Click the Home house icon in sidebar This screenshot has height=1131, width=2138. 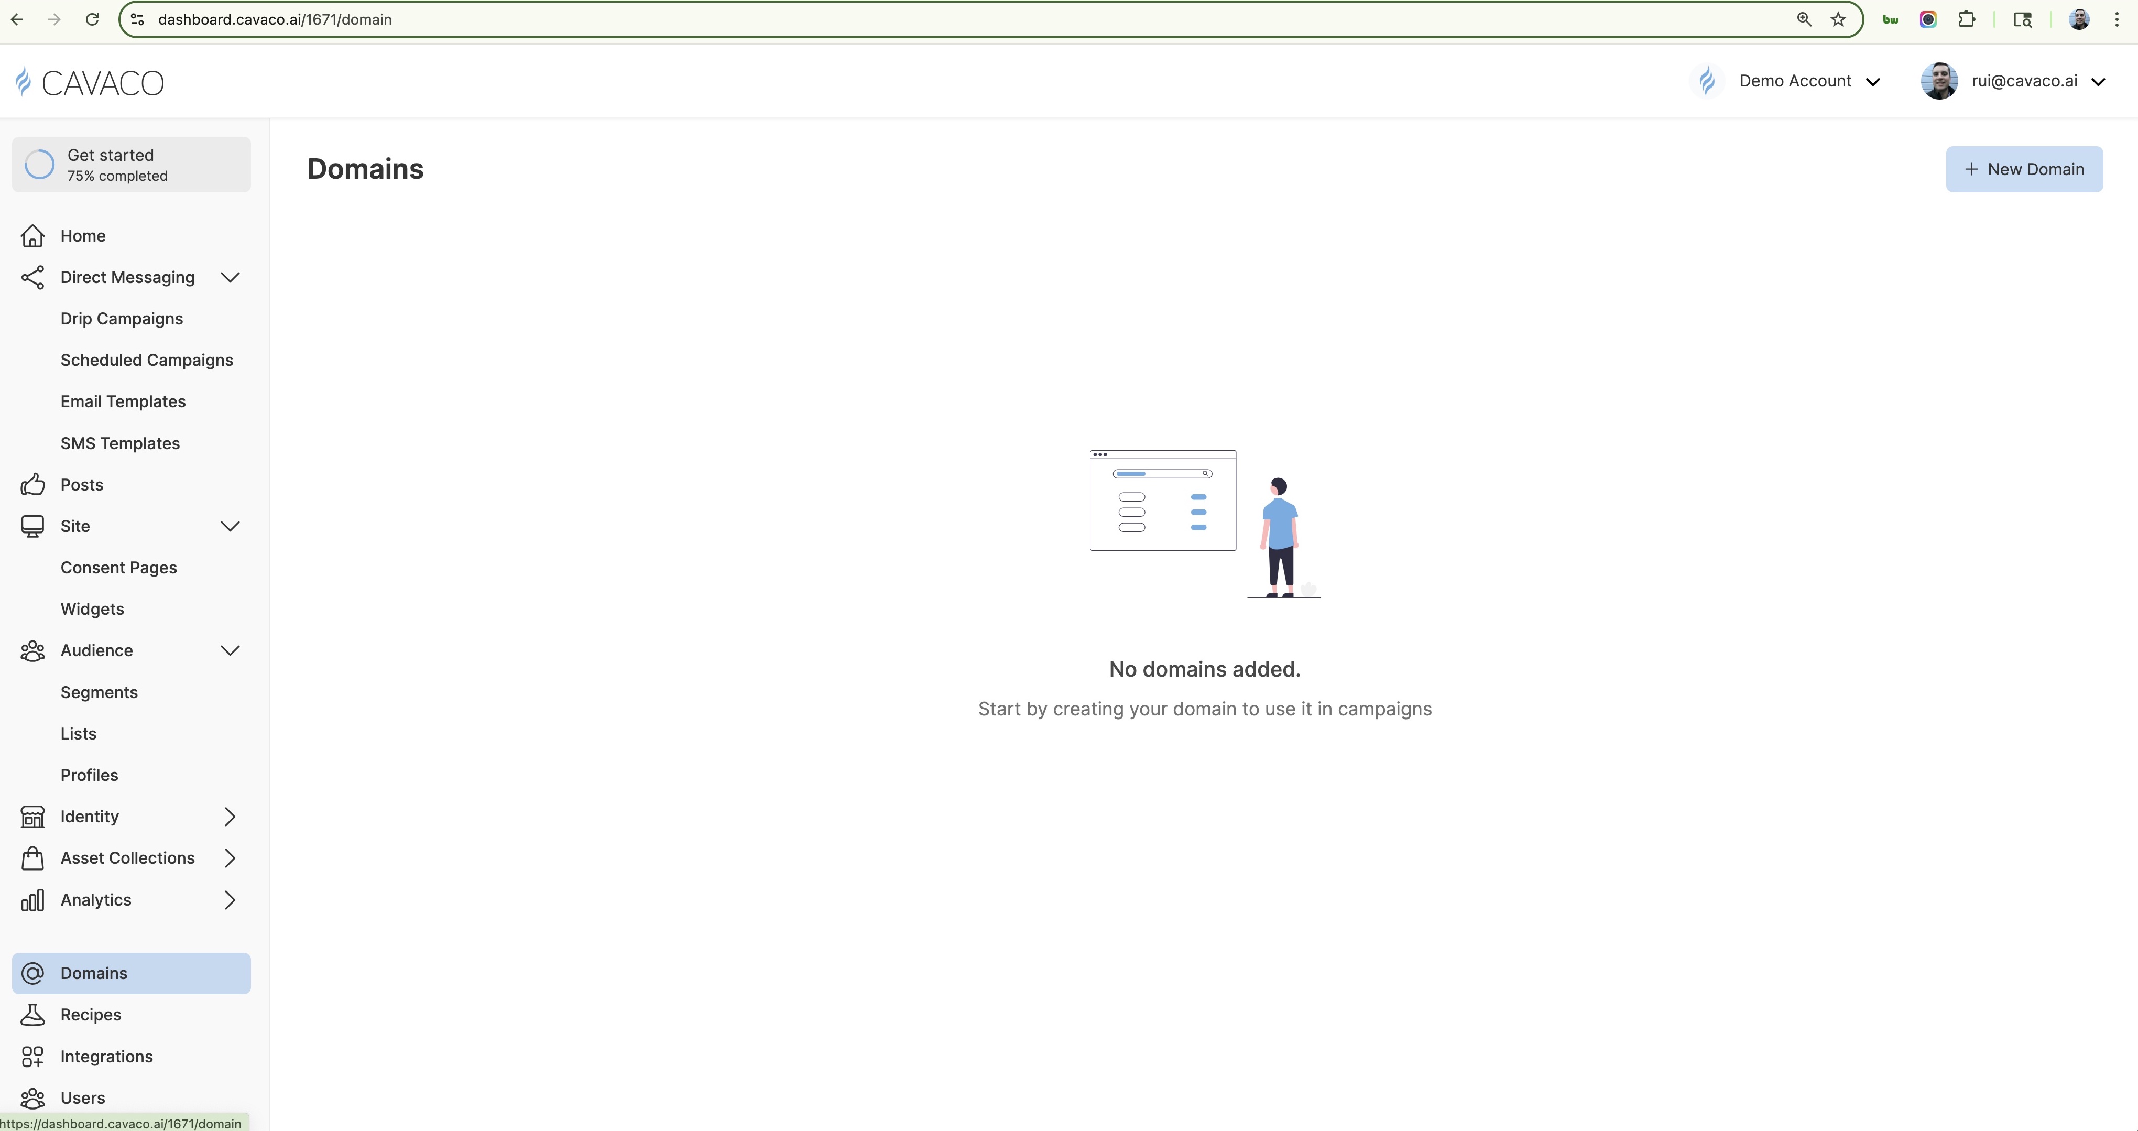click(32, 236)
